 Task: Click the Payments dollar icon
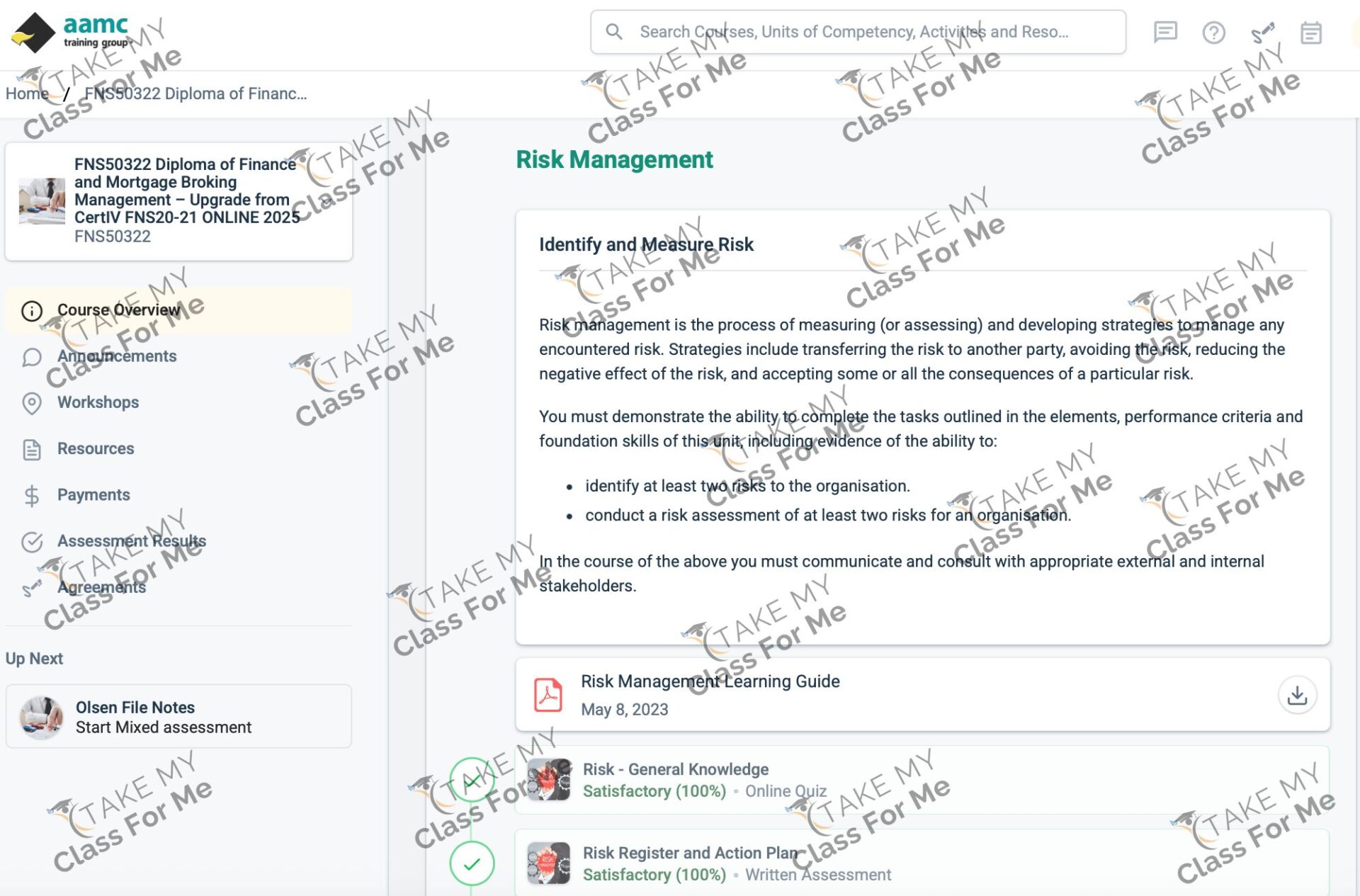[x=32, y=496]
